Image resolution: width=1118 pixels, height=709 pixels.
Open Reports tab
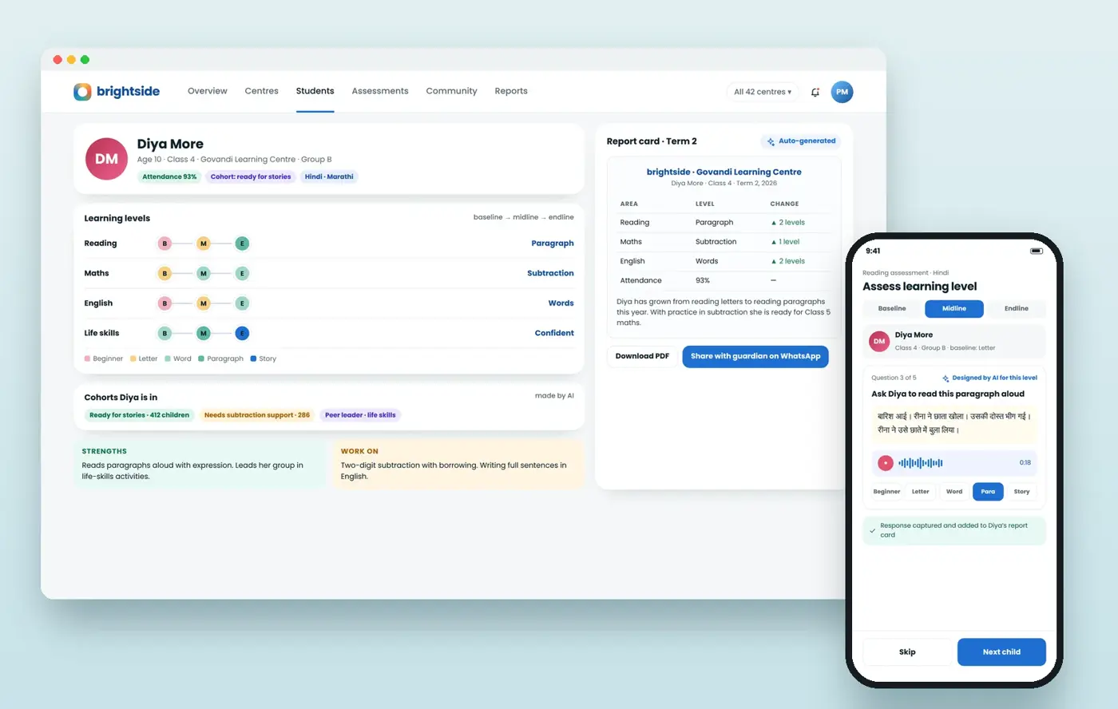tap(511, 91)
